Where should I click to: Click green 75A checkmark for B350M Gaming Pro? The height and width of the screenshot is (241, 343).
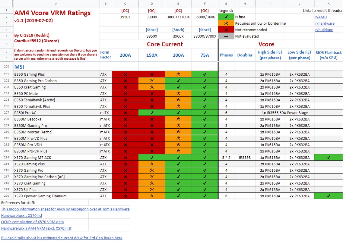coord(205,126)
